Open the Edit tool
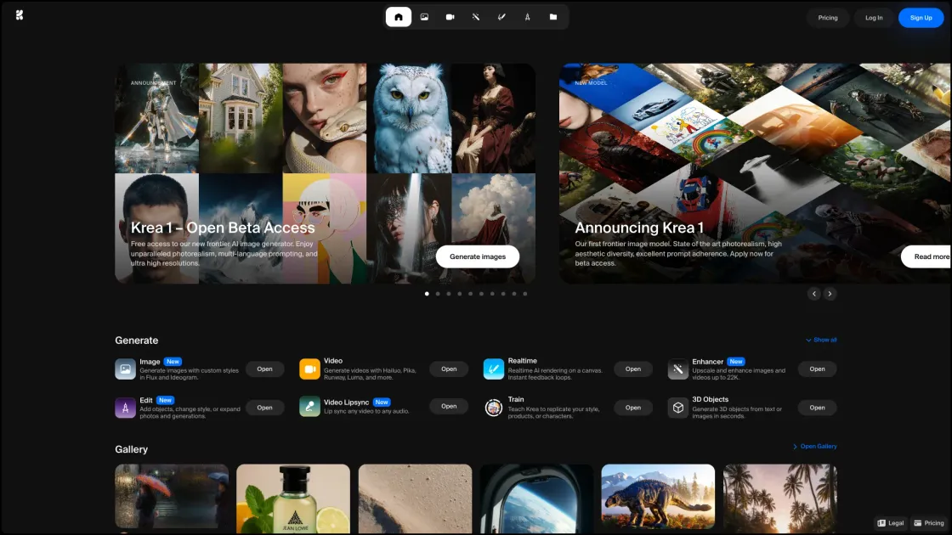This screenshot has height=535, width=952. 264,408
